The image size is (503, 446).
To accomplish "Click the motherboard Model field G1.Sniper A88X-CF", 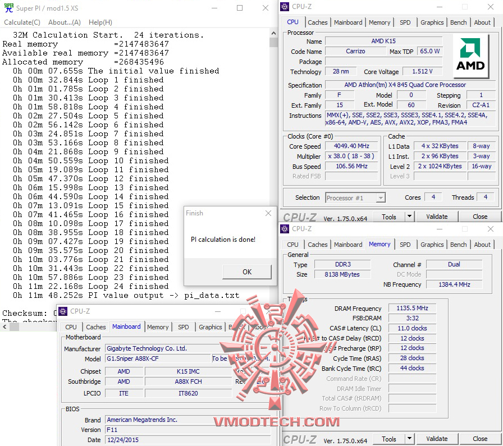I will point(158,358).
